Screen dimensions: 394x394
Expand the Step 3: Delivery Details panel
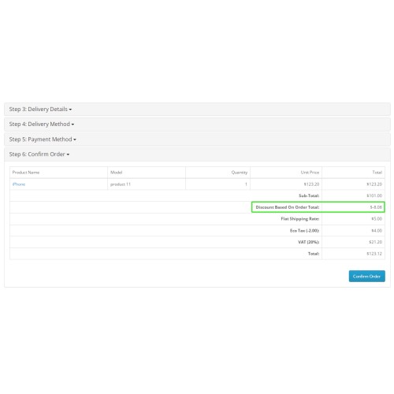(40, 110)
